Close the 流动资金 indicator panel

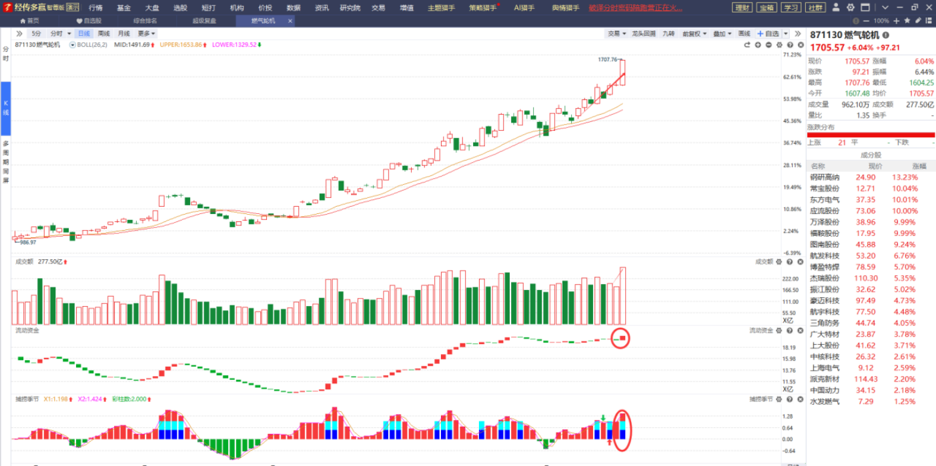pos(800,331)
